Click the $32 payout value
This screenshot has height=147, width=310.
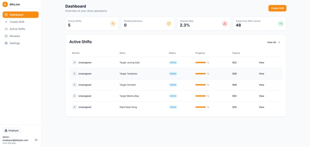(235, 62)
